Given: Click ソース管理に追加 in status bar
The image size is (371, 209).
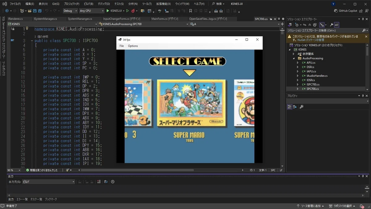Looking at the screenshot, I should 310,206.
